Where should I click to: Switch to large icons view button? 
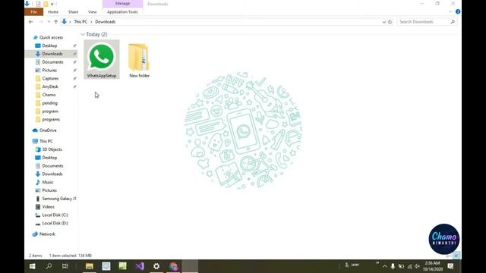point(456,256)
